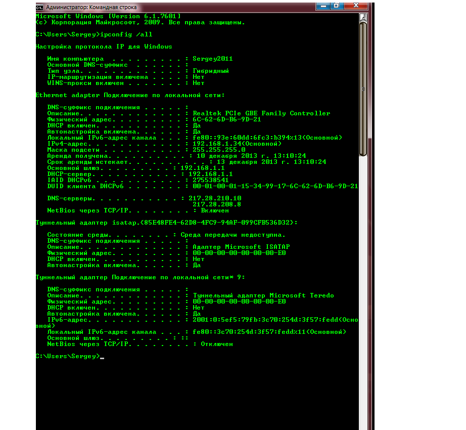The height and width of the screenshot is (430, 466).
Task: Close the Command Prompt window
Action: [356, 6]
